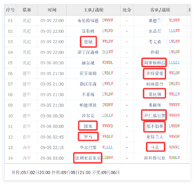The height and width of the screenshot is (184, 194).
Task: Click 西甲 league in row 13
Action: click(x=27, y=148)
